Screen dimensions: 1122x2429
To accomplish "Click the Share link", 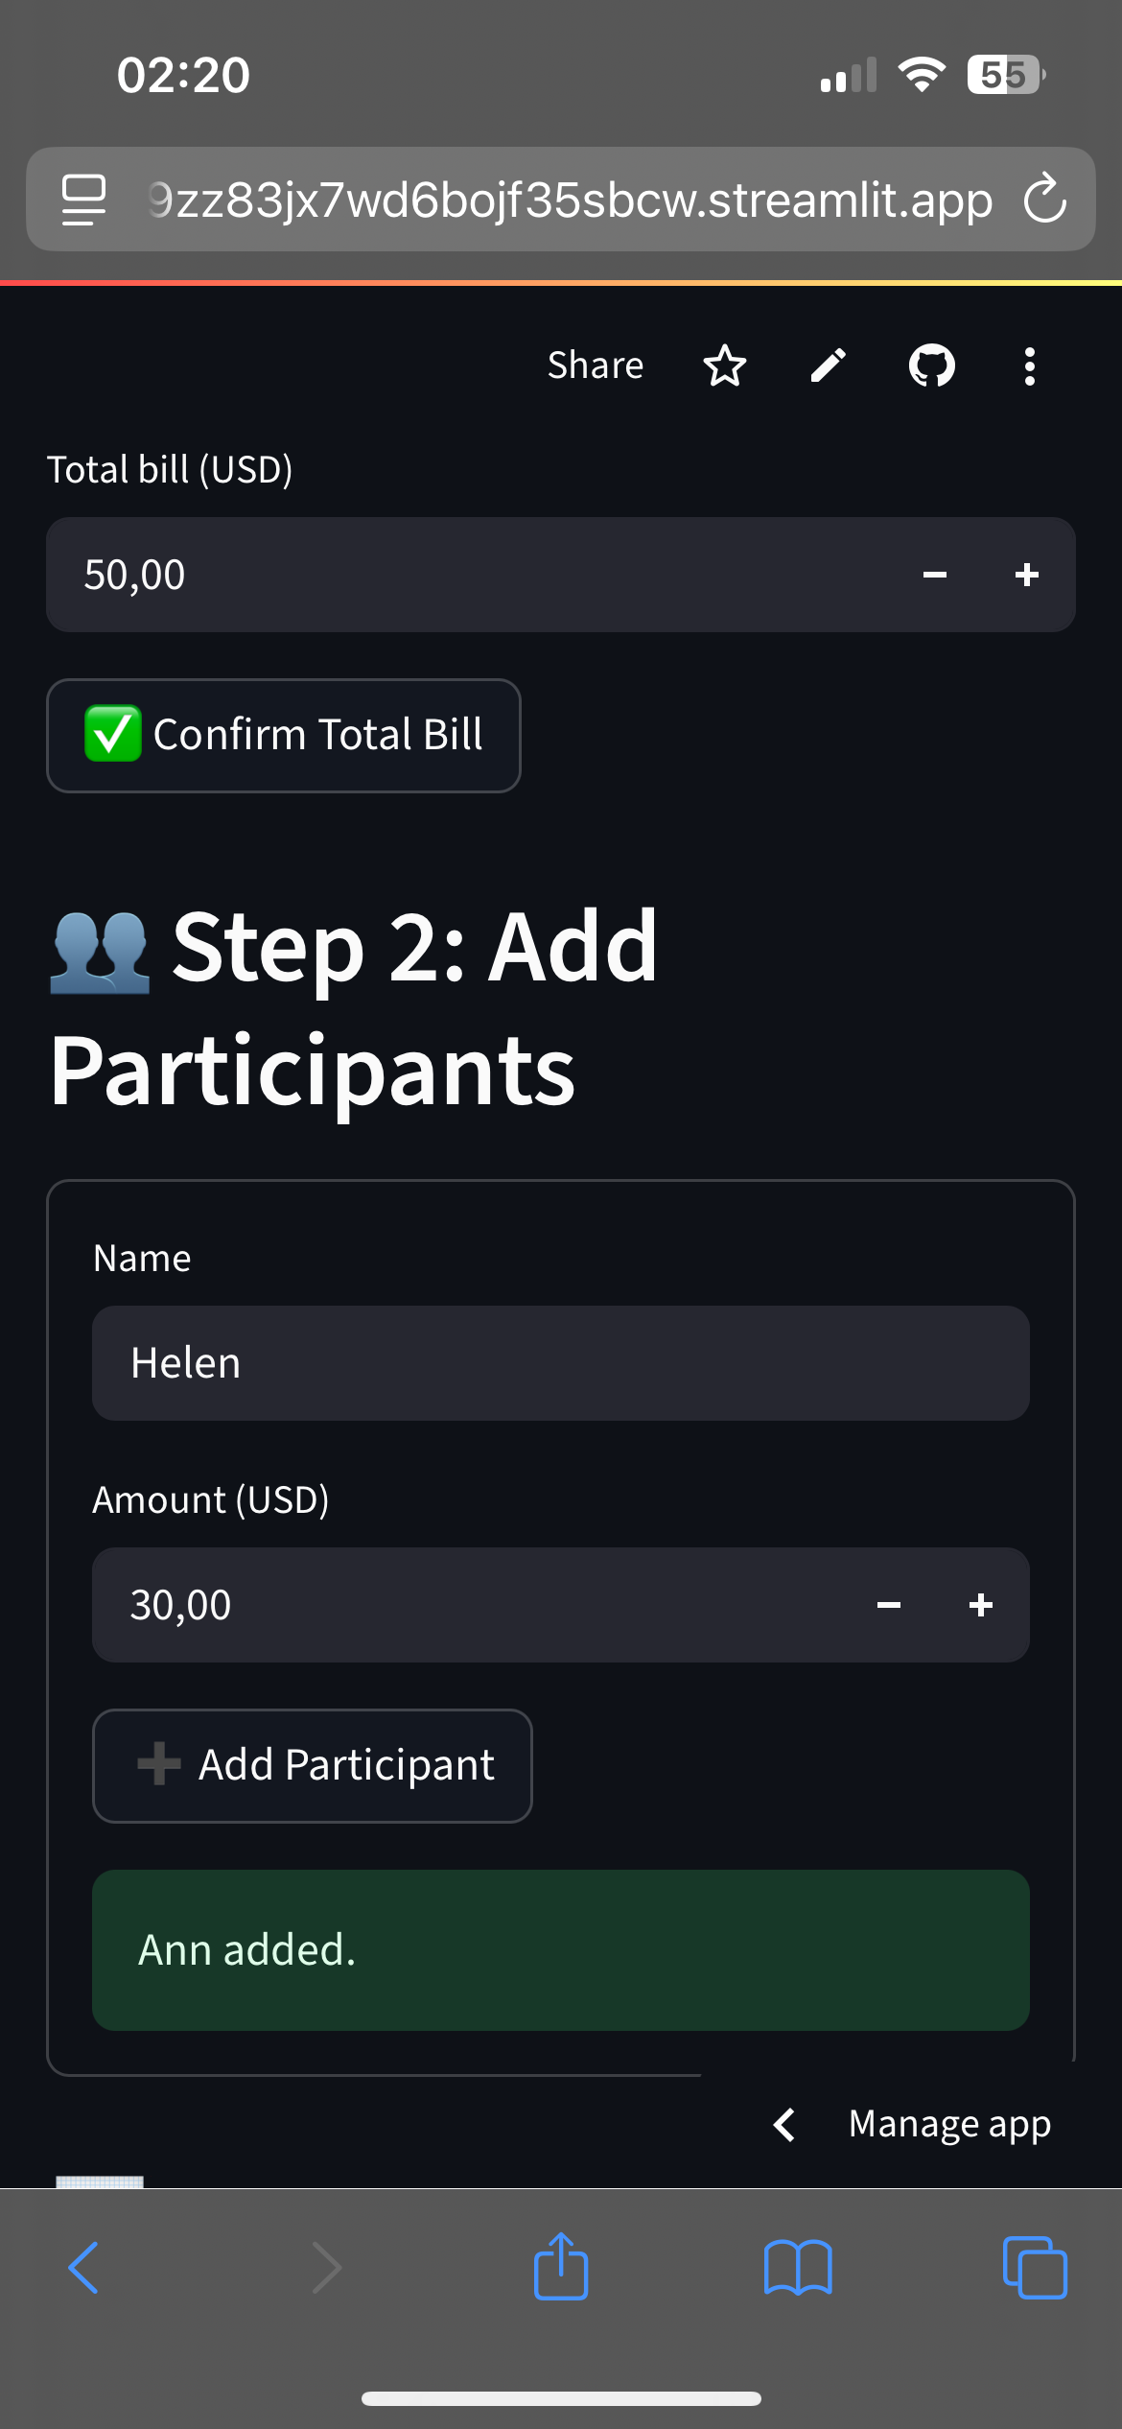I will [x=596, y=366].
